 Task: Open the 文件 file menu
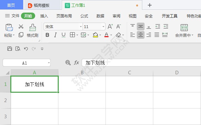12,16
